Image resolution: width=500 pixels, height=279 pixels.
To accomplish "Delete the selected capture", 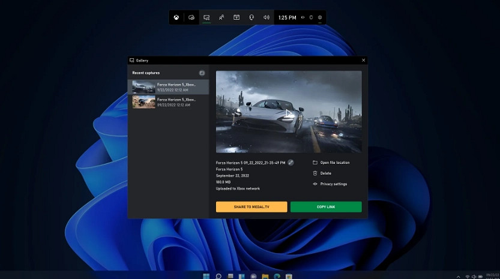I will [x=325, y=173].
